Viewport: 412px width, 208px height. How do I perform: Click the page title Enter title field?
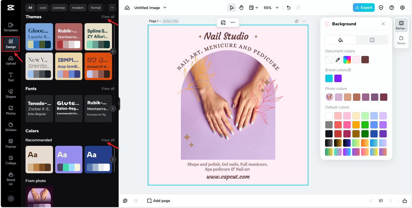point(171,21)
